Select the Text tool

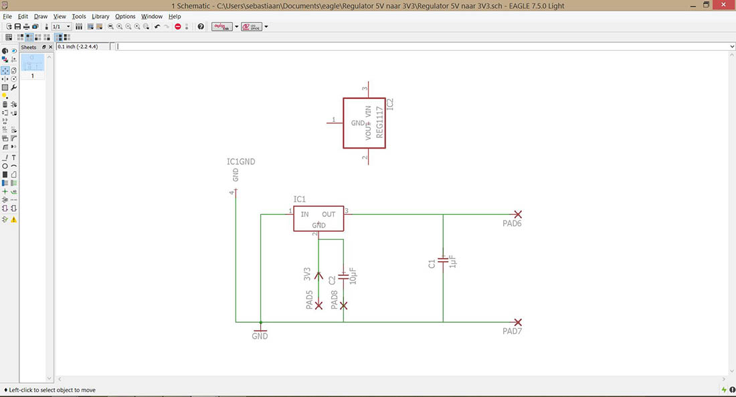point(13,158)
